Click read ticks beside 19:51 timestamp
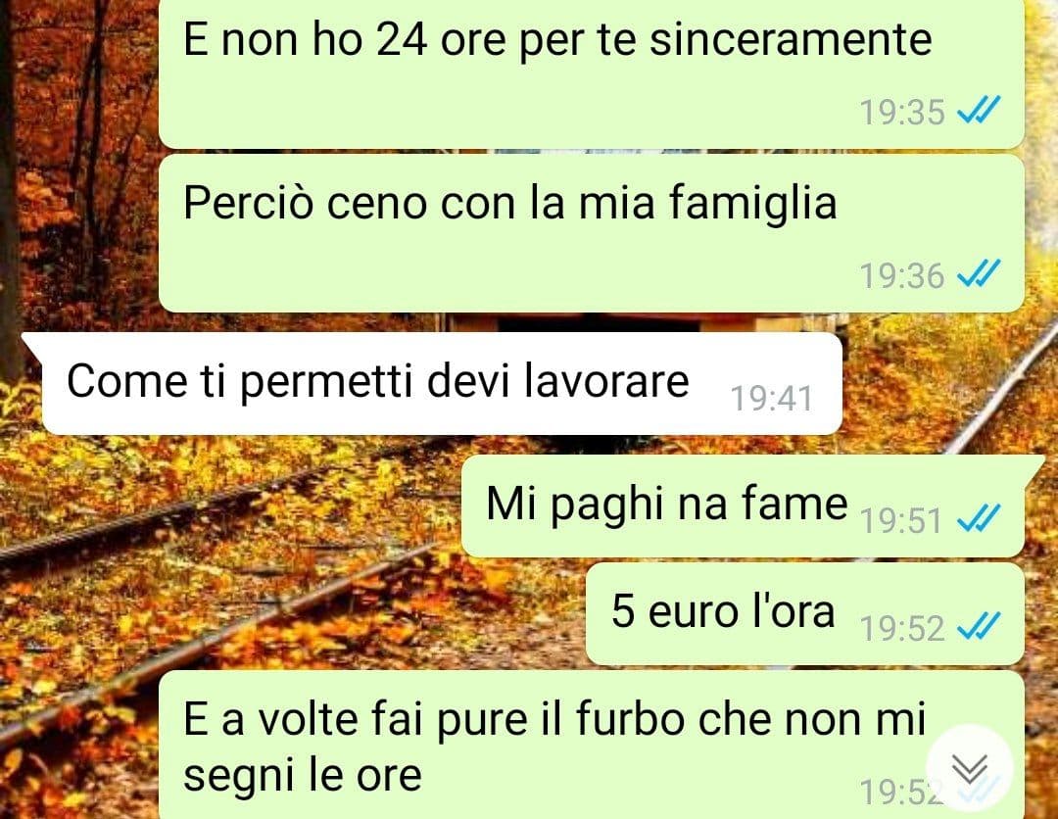This screenshot has height=819, width=1058. coord(979,518)
